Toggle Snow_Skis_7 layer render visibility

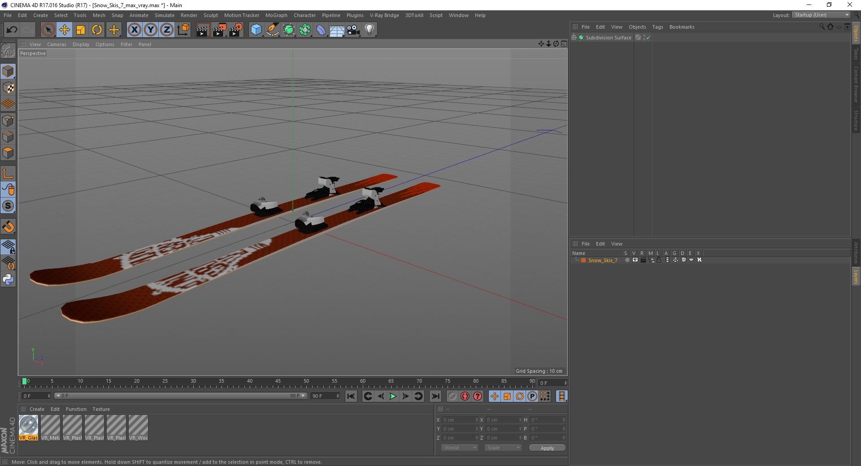pos(643,260)
